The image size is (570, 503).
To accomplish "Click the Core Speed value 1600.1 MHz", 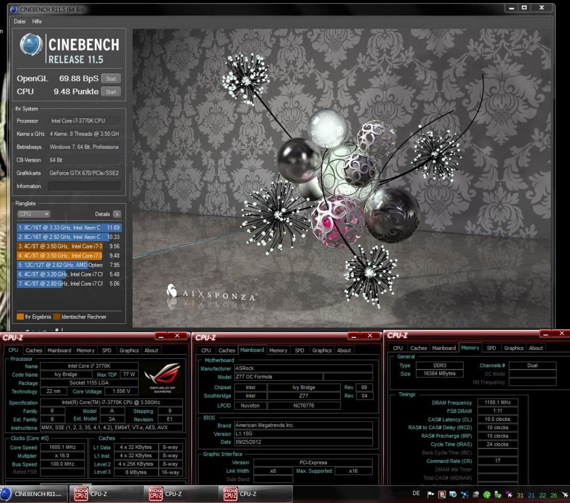I will coord(63,447).
